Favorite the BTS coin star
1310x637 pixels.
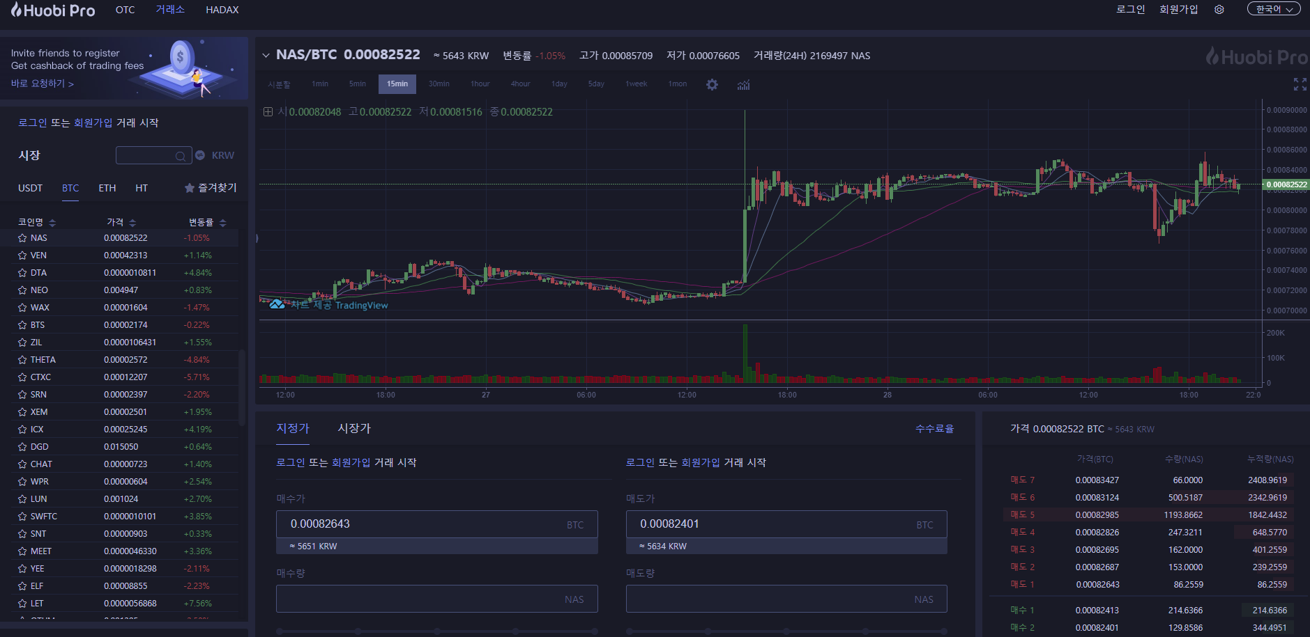coord(22,325)
